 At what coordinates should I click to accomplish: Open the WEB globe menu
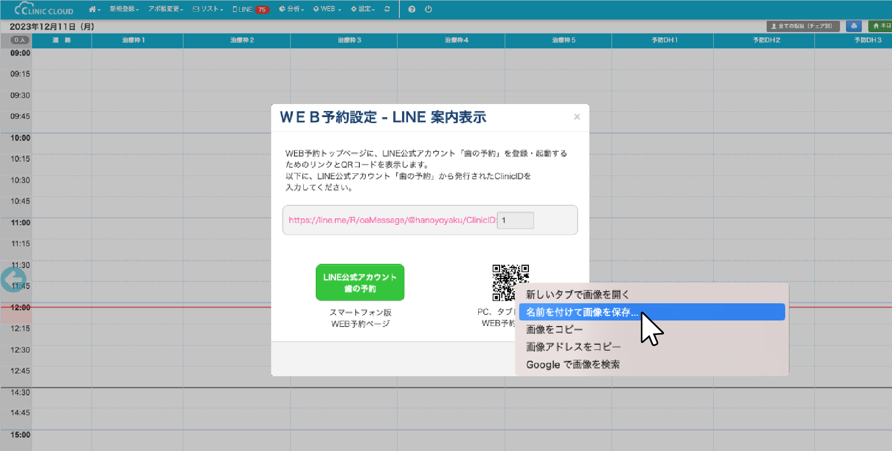327,9
